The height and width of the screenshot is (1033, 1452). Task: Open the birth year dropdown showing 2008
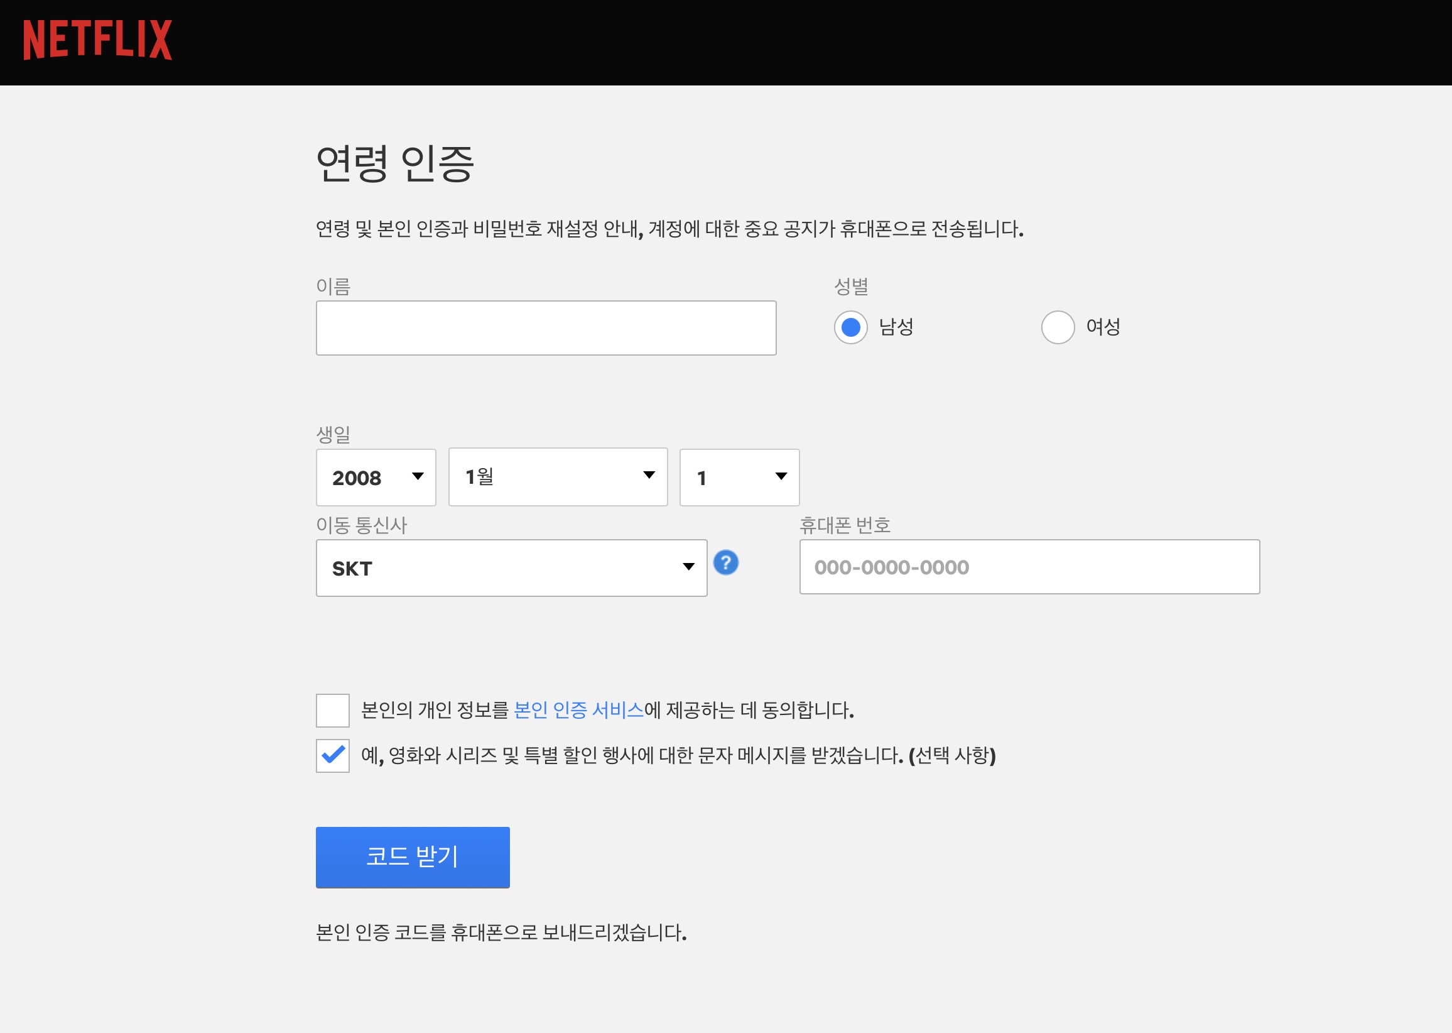(x=375, y=477)
